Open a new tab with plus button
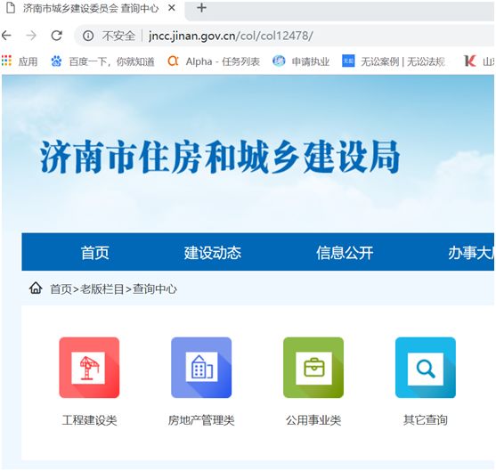 (201, 8)
